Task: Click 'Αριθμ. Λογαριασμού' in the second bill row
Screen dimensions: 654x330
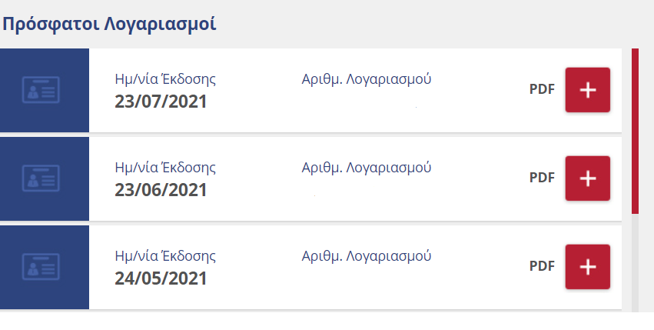Action: (x=367, y=168)
